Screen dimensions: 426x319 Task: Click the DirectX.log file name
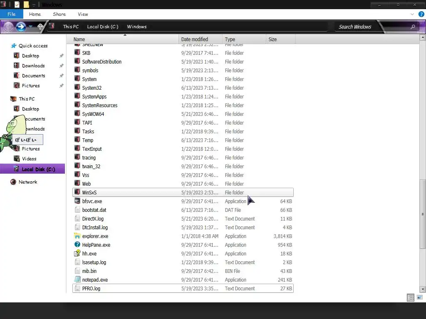tap(93, 218)
